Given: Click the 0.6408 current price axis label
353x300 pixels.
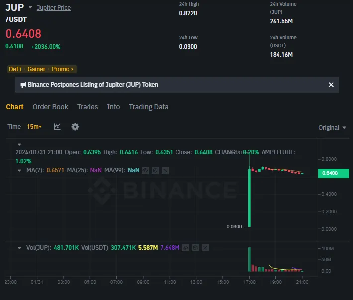Looking at the screenshot, I should 334,173.
